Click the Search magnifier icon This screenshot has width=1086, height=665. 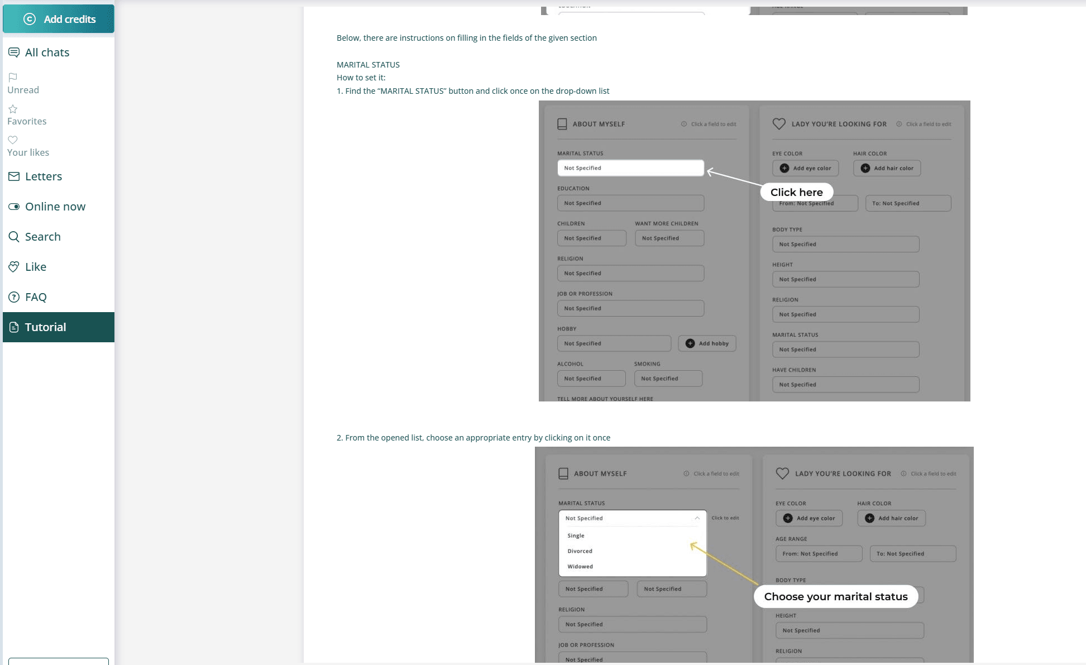pyautogui.click(x=14, y=237)
